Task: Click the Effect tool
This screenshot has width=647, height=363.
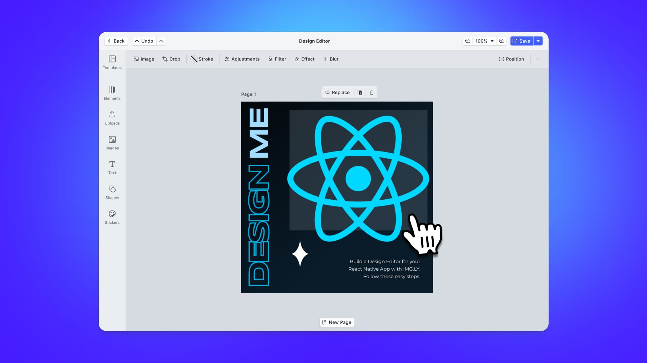Action: pyautogui.click(x=304, y=59)
